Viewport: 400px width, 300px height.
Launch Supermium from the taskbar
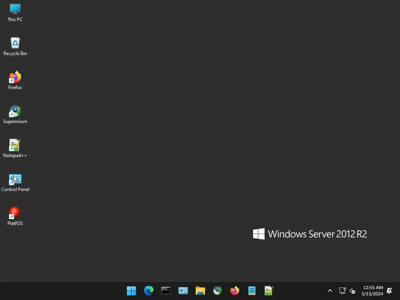(217, 291)
